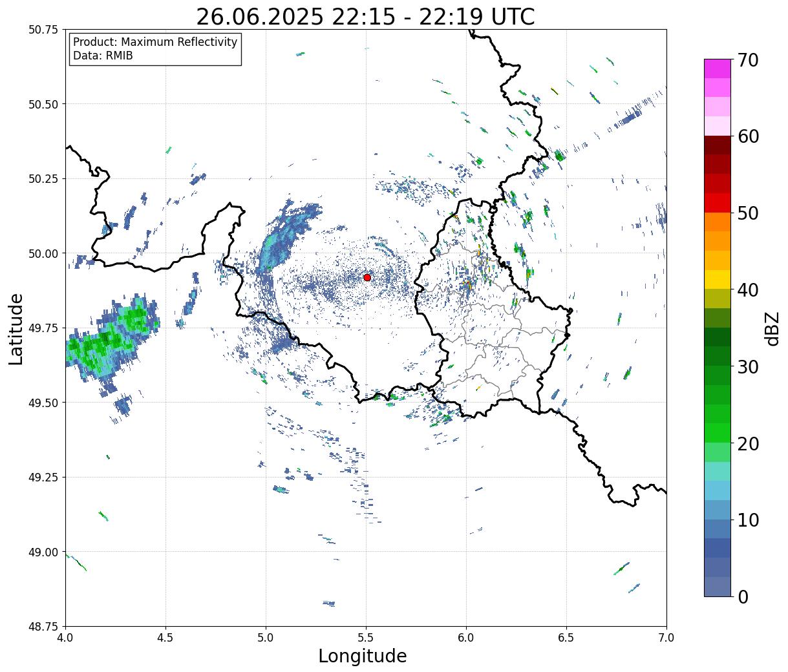Select the dark maroon colorbar segment below 60
The width and height of the screenshot is (788, 672).
pyautogui.click(x=718, y=145)
